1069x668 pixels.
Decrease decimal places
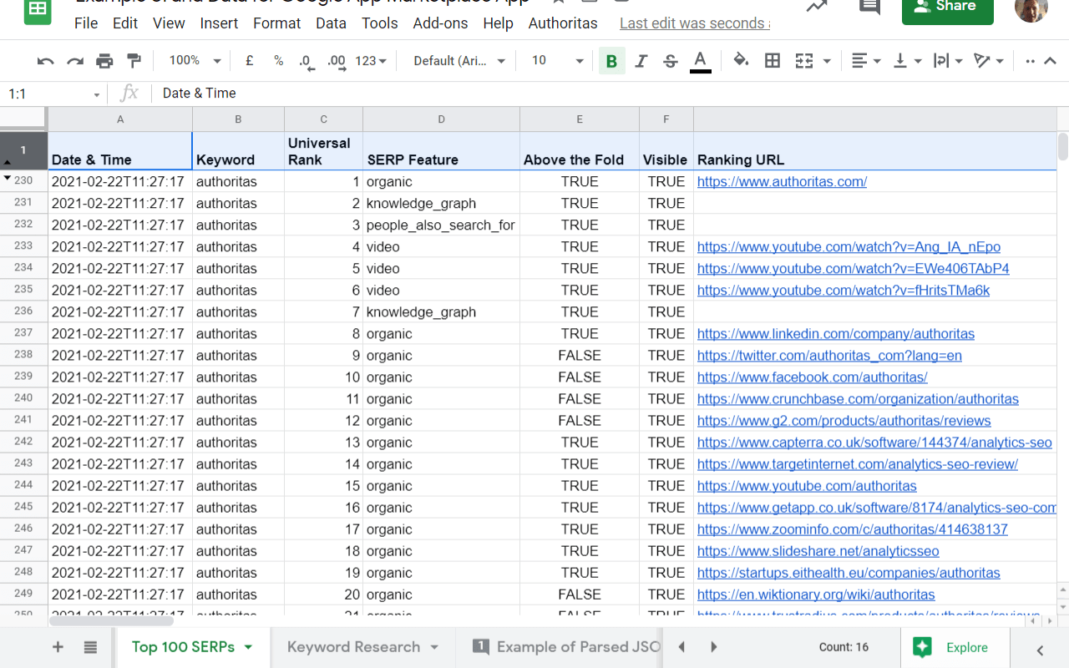pos(307,61)
